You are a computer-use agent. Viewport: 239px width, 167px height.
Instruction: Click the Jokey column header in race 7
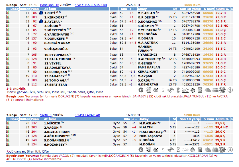click(x=144, y=119)
